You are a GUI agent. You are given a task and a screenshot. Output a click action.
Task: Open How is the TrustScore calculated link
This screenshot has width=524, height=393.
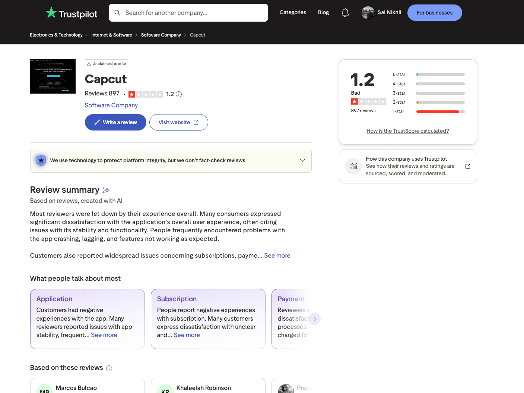coord(407,131)
